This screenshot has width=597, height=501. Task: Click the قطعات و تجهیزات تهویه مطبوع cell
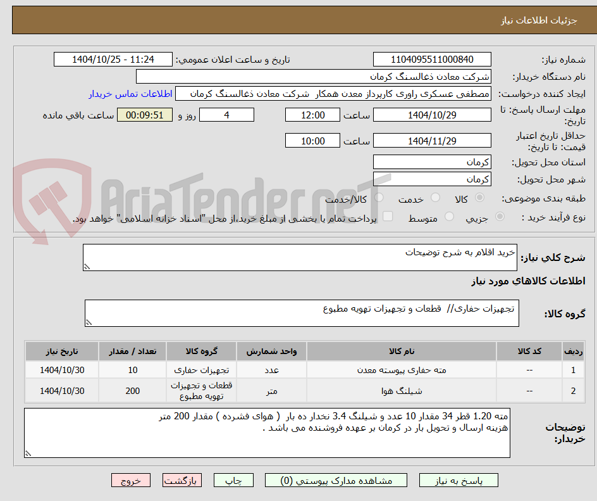coord(201,391)
